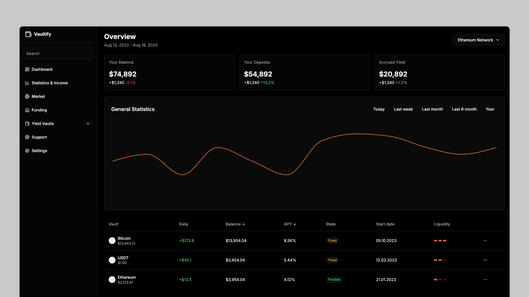Click the Today time range option
This screenshot has width=529, height=297.
[x=379, y=109]
